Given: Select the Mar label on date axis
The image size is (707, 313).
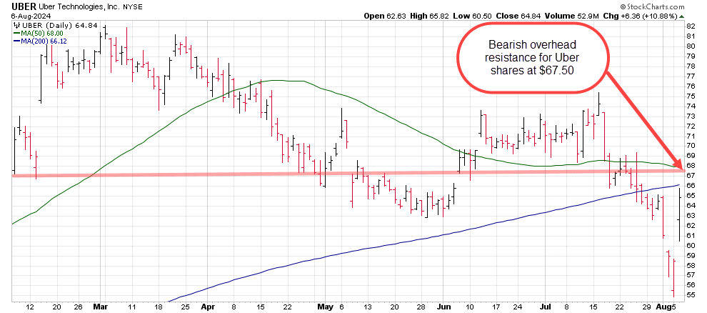Looking at the screenshot, I should pyautogui.click(x=99, y=306).
